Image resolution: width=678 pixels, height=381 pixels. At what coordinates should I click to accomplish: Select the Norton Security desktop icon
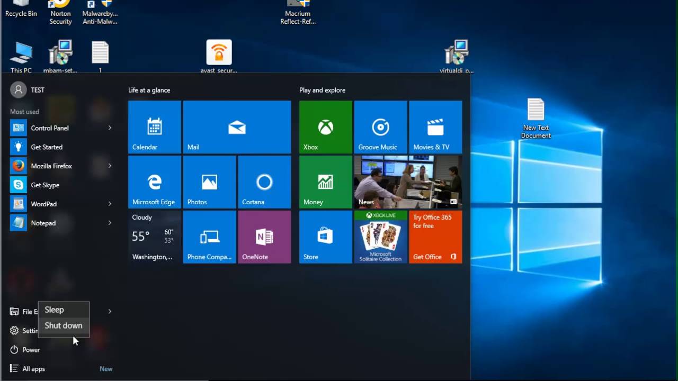pos(60,13)
